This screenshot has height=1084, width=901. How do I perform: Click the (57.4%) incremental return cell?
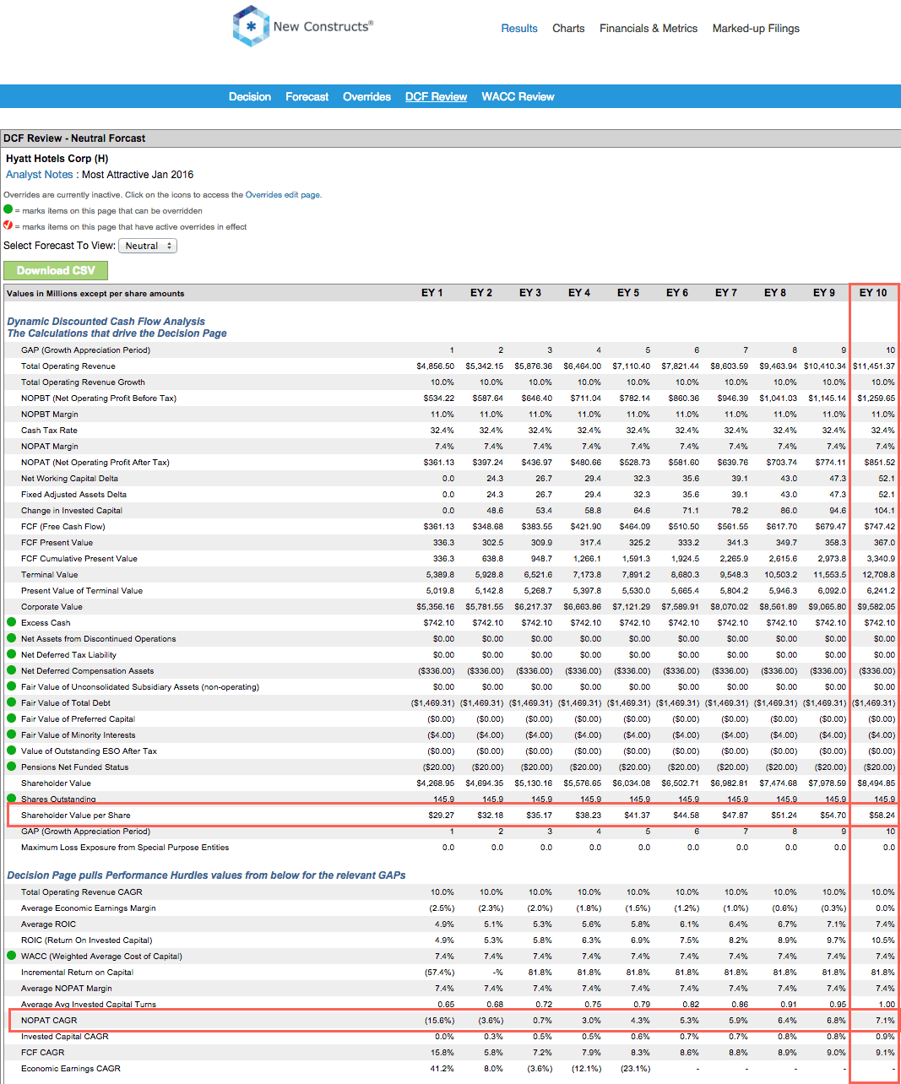(439, 972)
